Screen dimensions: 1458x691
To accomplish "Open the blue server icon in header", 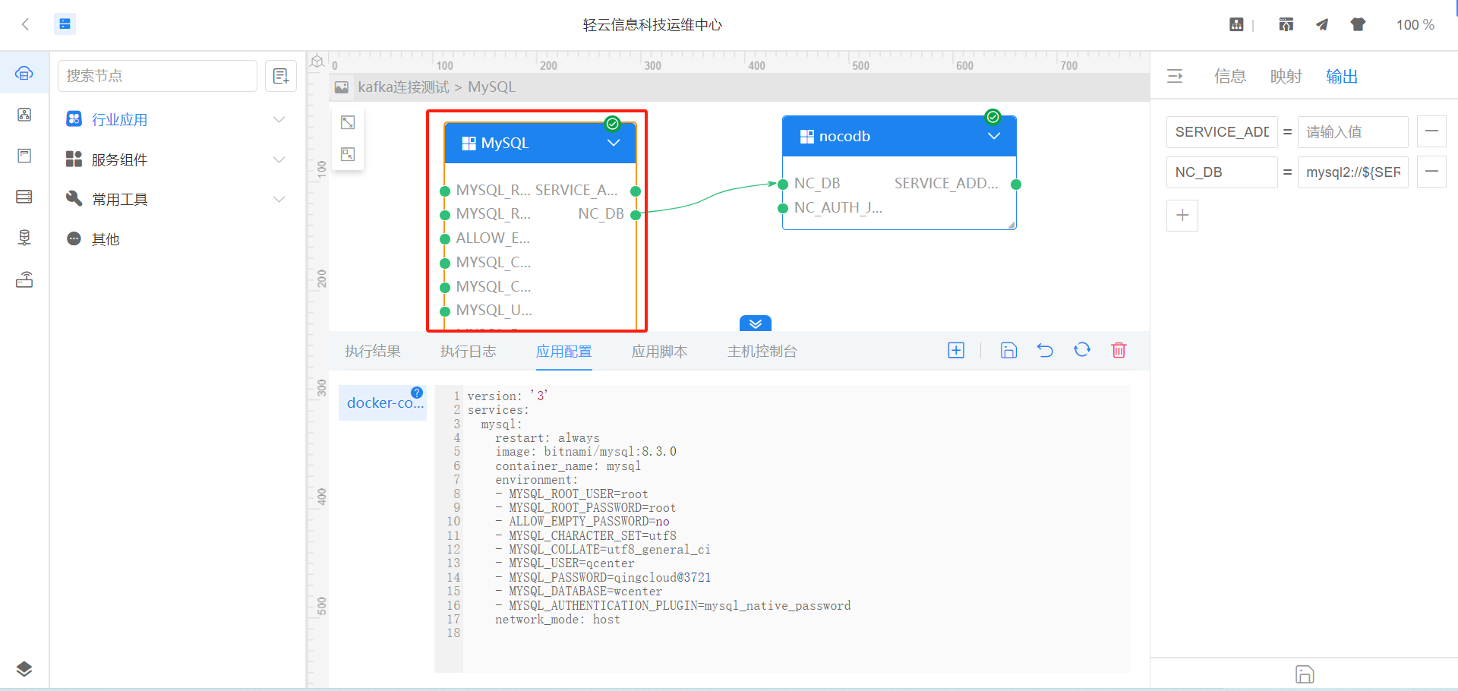I will (65, 24).
